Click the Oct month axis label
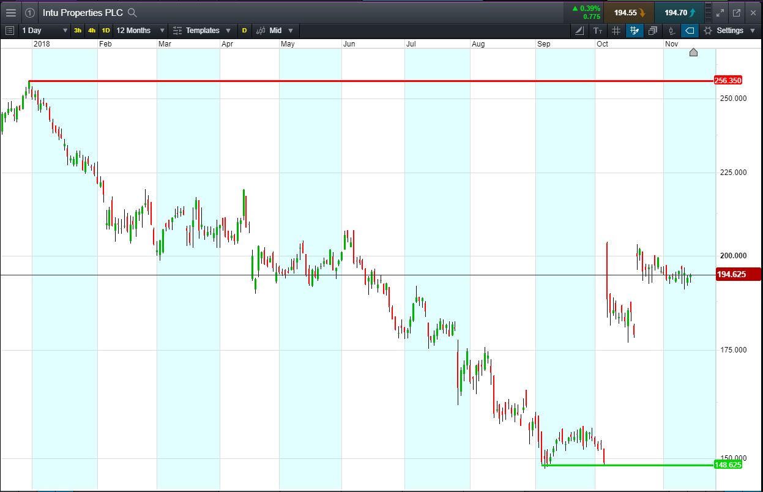 [x=603, y=44]
